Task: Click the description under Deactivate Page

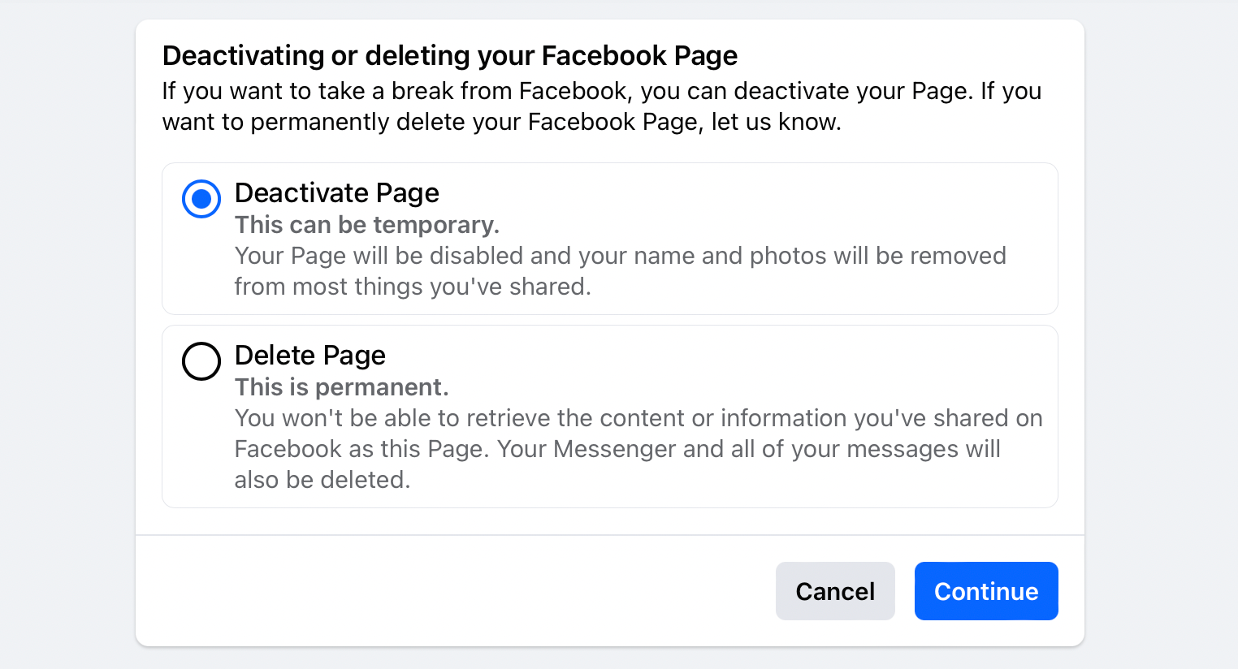Action: point(620,270)
